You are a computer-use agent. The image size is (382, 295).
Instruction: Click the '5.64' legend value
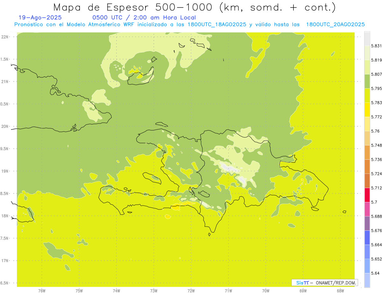pos(375,273)
